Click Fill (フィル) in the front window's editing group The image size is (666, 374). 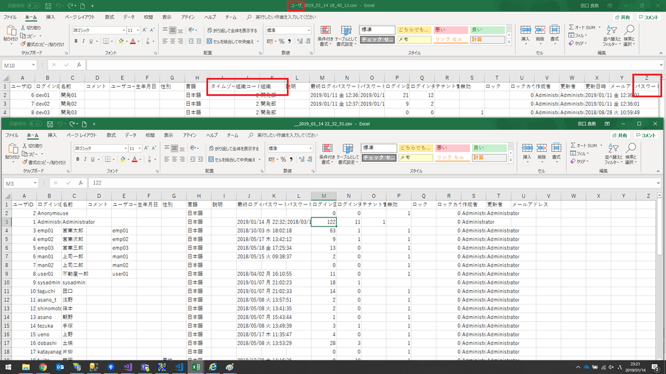tap(579, 153)
